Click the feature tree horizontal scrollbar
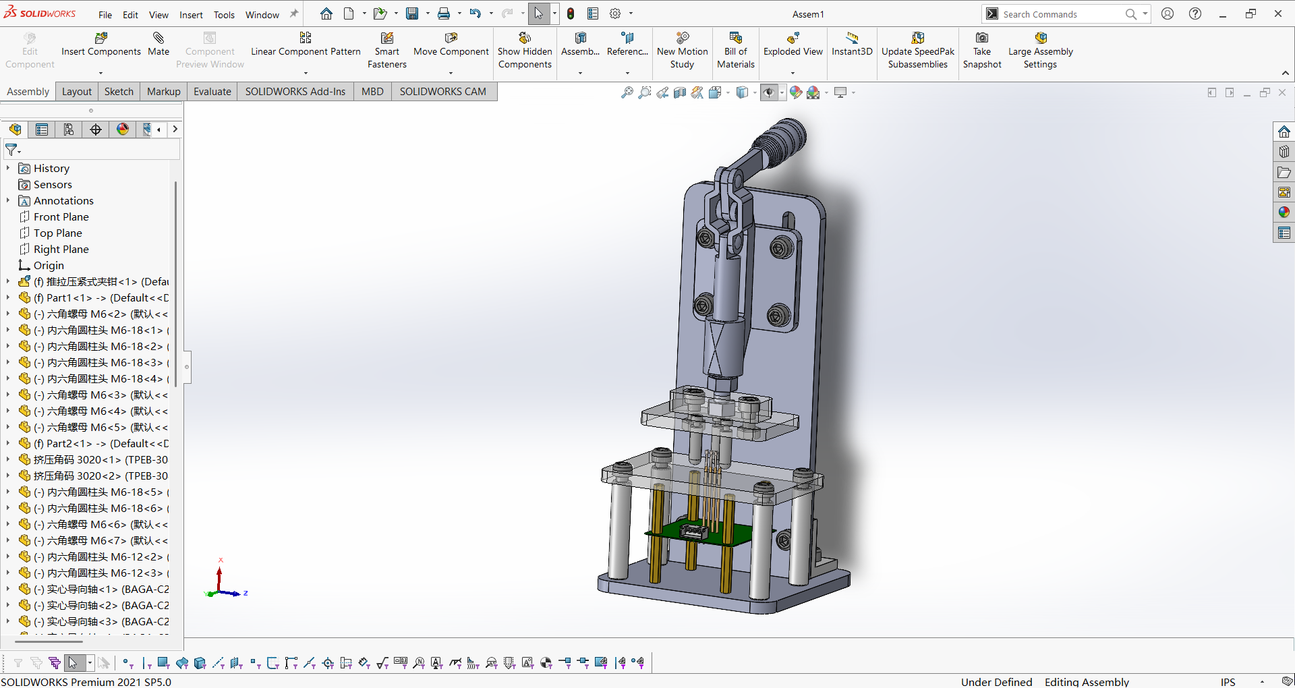 click(49, 641)
